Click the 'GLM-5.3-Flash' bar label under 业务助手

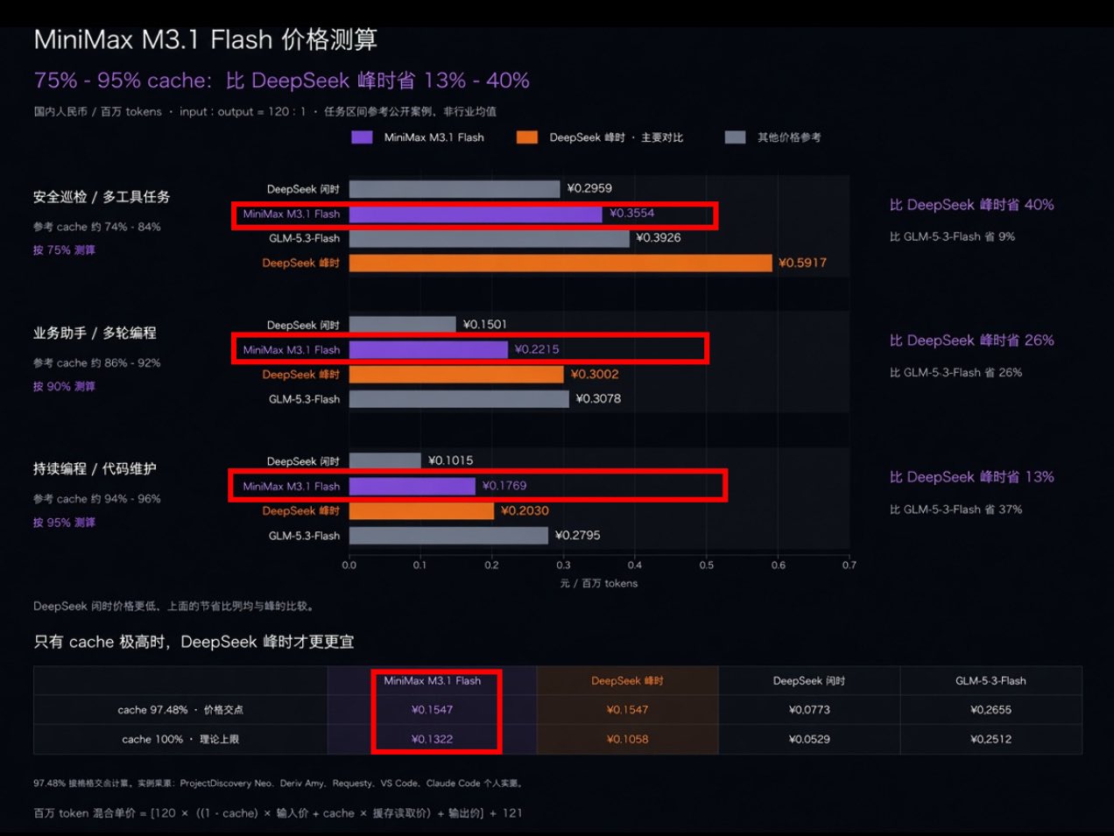pyautogui.click(x=304, y=399)
